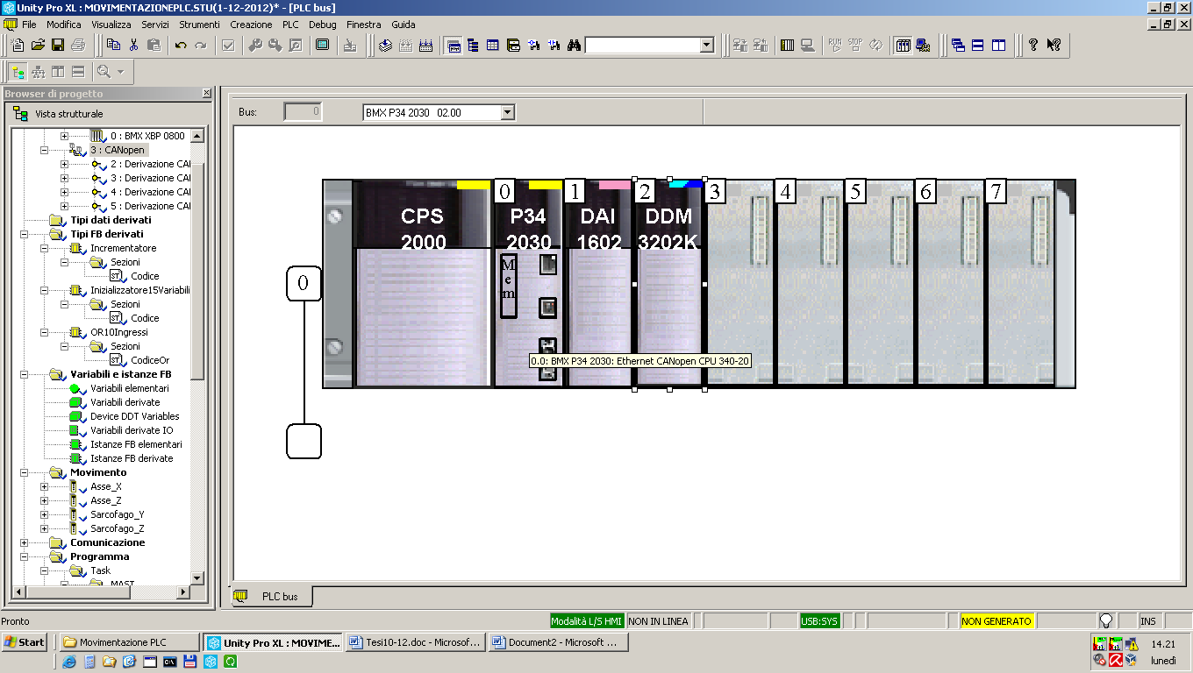The width and height of the screenshot is (1193, 673).
Task: Open the Visualizza menu
Action: coord(111,25)
